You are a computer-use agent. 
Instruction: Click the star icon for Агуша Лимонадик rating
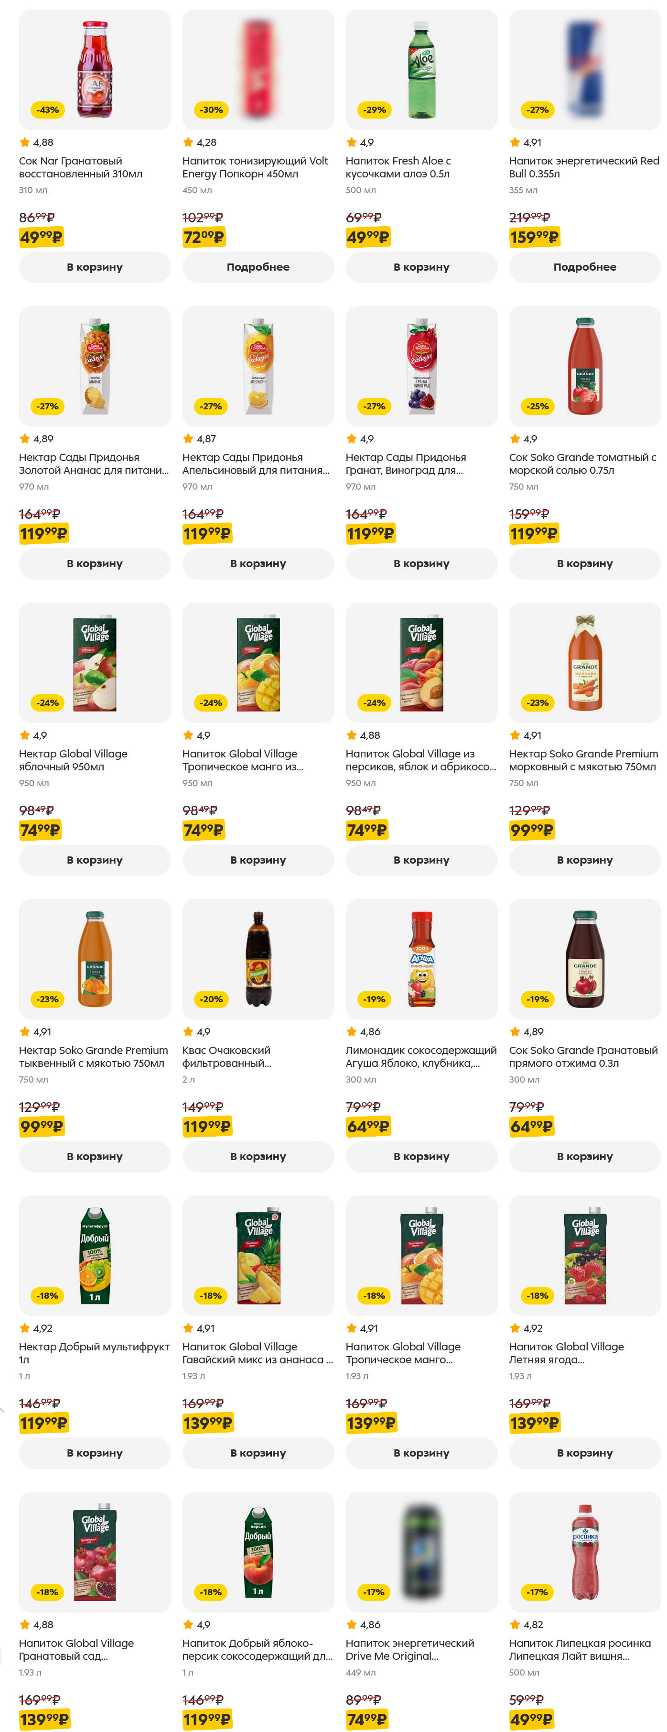[351, 1031]
